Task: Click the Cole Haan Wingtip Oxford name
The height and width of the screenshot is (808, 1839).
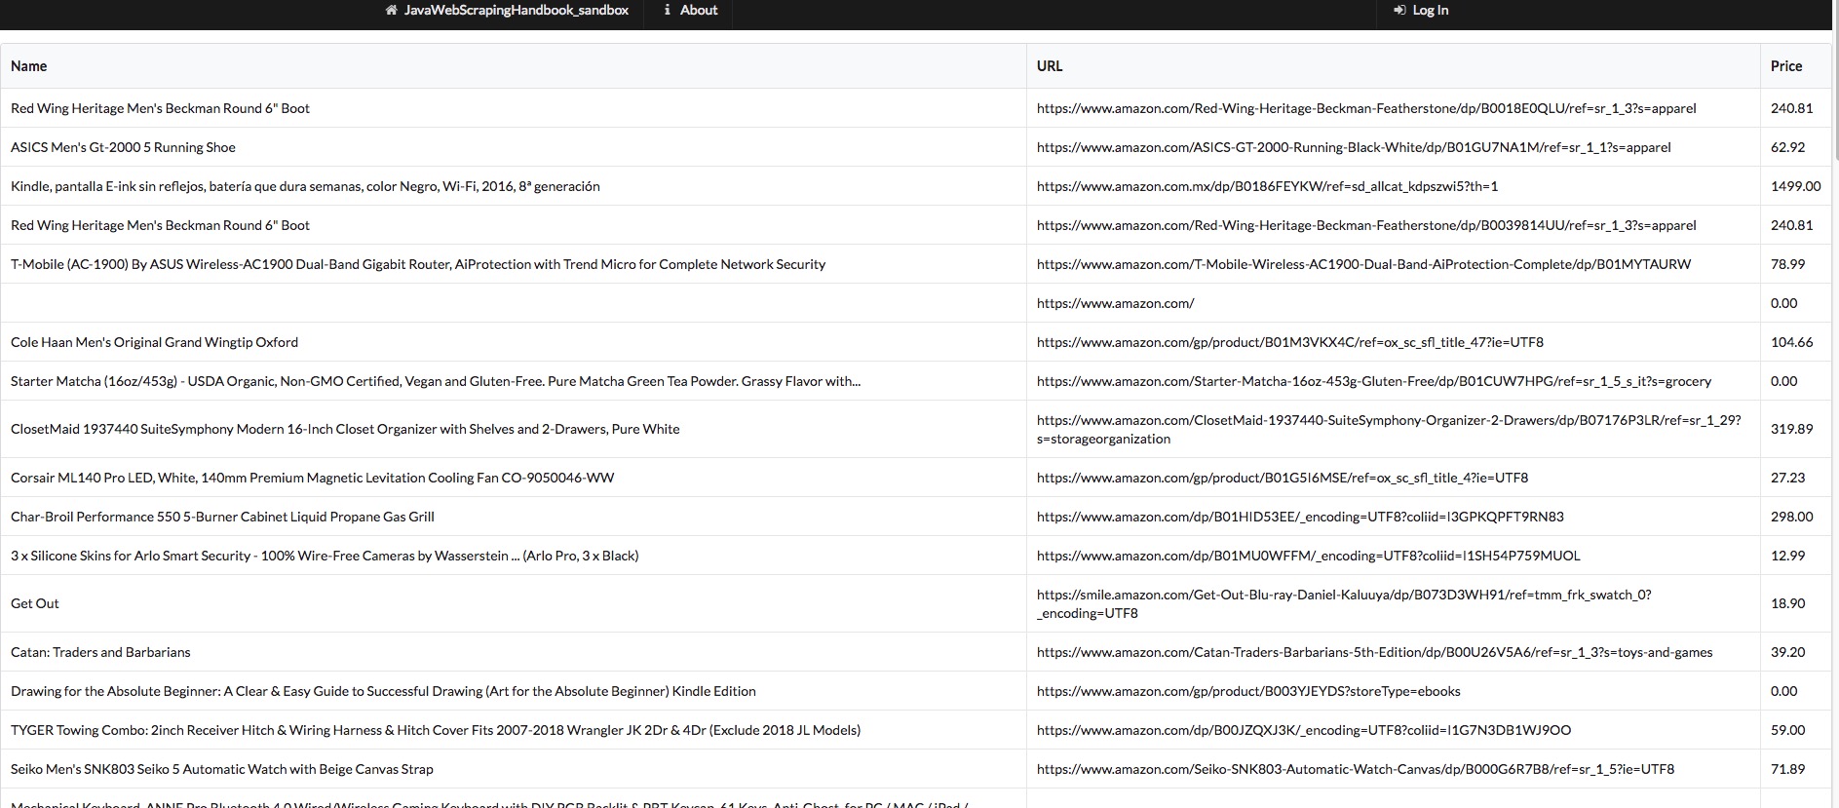Action: point(154,342)
